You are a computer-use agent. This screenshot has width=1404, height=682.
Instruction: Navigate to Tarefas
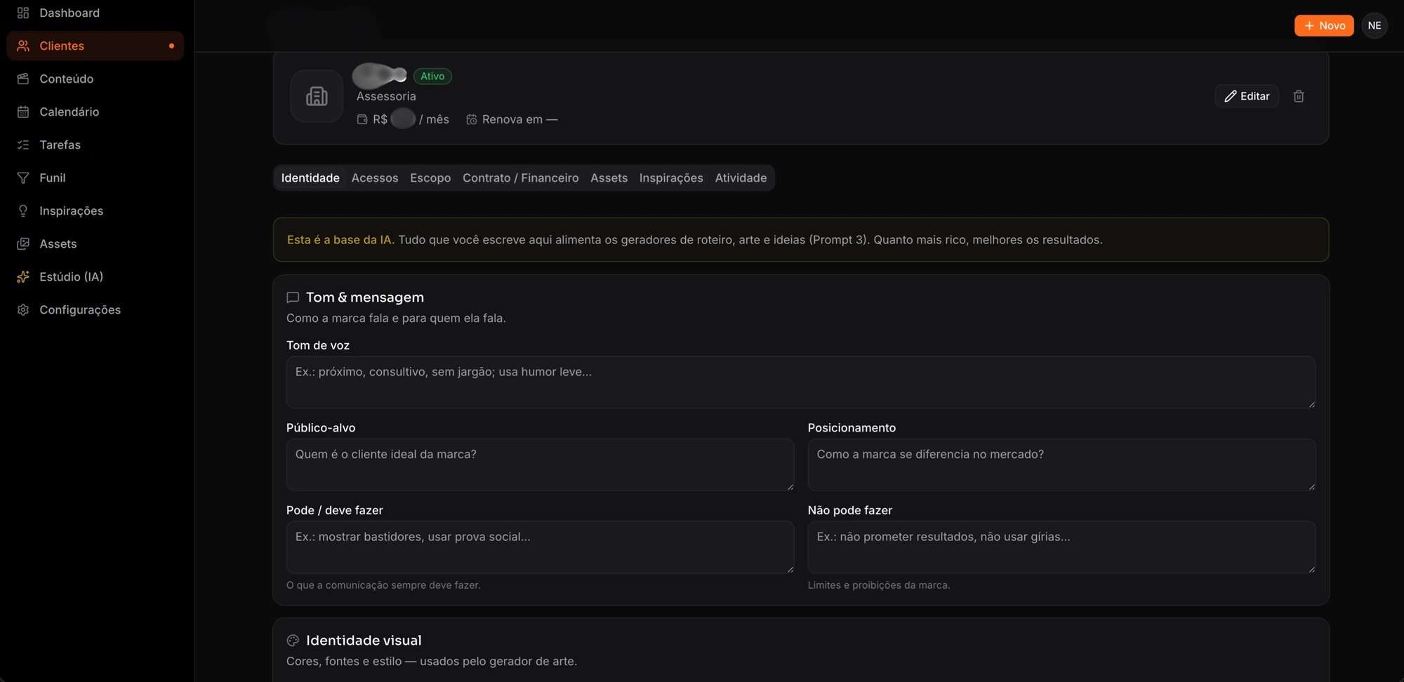point(95,145)
